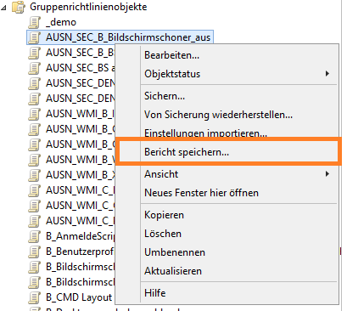Open Hilfe from the context menu
Image resolution: width=347 pixels, height=311 pixels.
[155, 293]
